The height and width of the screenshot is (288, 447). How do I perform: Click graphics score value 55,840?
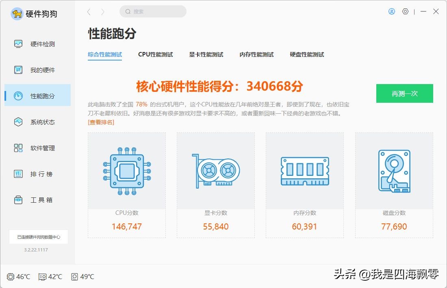click(216, 227)
